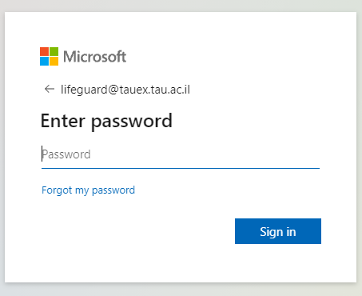This screenshot has width=362, height=296.
Task: Click the empty white area left of Sign in
Action: [133, 231]
